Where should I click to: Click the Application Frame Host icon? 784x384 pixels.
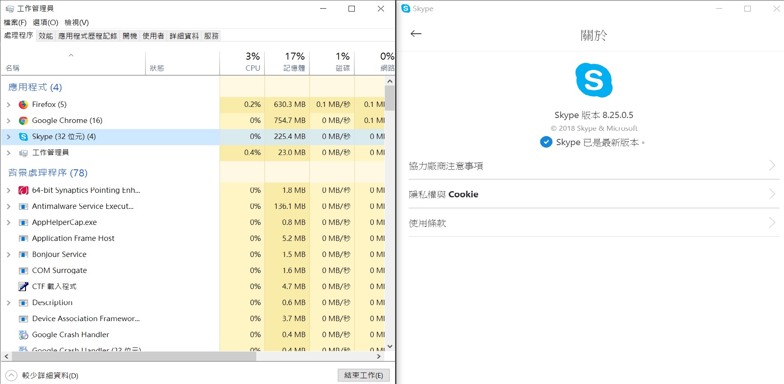click(x=23, y=238)
